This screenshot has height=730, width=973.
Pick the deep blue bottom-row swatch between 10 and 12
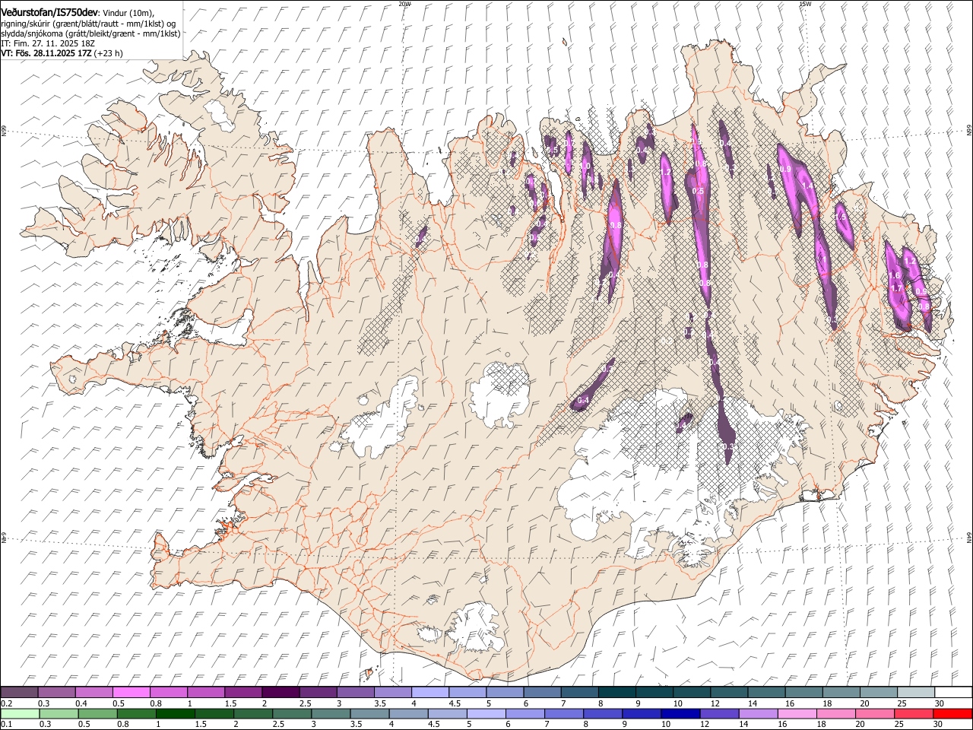(680, 714)
